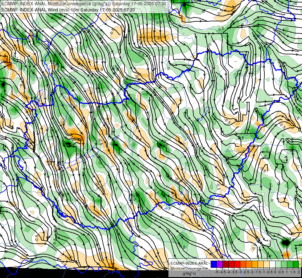Screen dimensions: 302x278
Task: Pick the light orange swatch between -1.5 and -1
Action: pyautogui.click(x=261, y=264)
